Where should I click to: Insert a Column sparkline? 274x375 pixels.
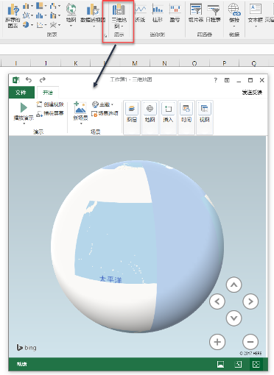click(x=158, y=12)
